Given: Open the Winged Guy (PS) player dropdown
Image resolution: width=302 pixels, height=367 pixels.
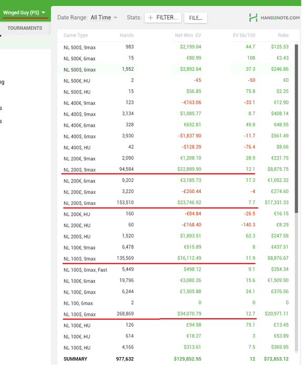Looking at the screenshot, I should (x=24, y=13).
